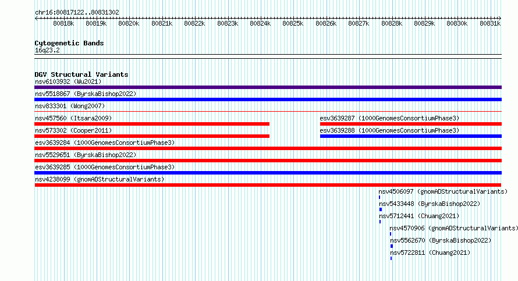Viewport: 518px width, 281px height.
Task: Select nsv573302 (Cooper2011) label
Action: 73,130
